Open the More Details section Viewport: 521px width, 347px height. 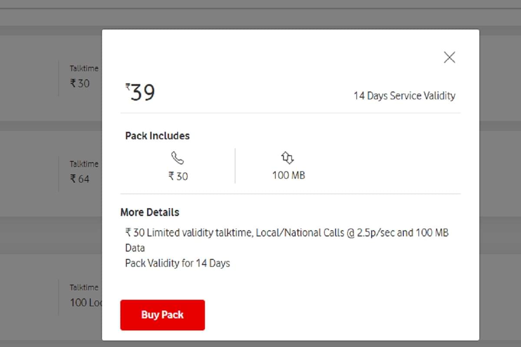pyautogui.click(x=150, y=212)
